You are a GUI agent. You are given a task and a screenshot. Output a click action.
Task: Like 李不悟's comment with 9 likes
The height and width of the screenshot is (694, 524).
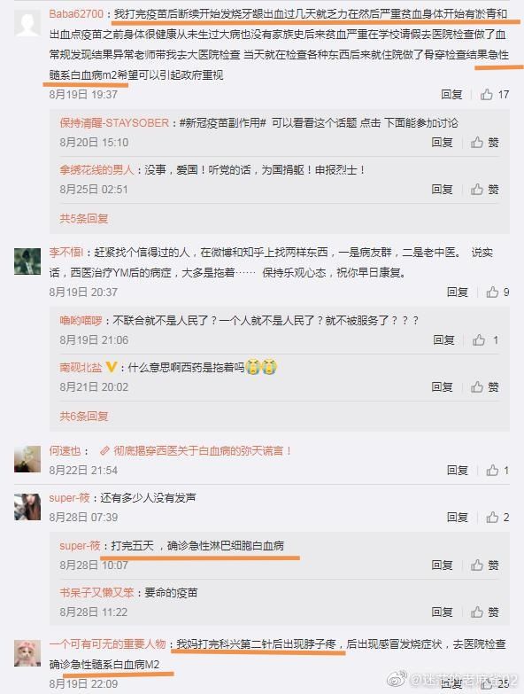coord(497,292)
